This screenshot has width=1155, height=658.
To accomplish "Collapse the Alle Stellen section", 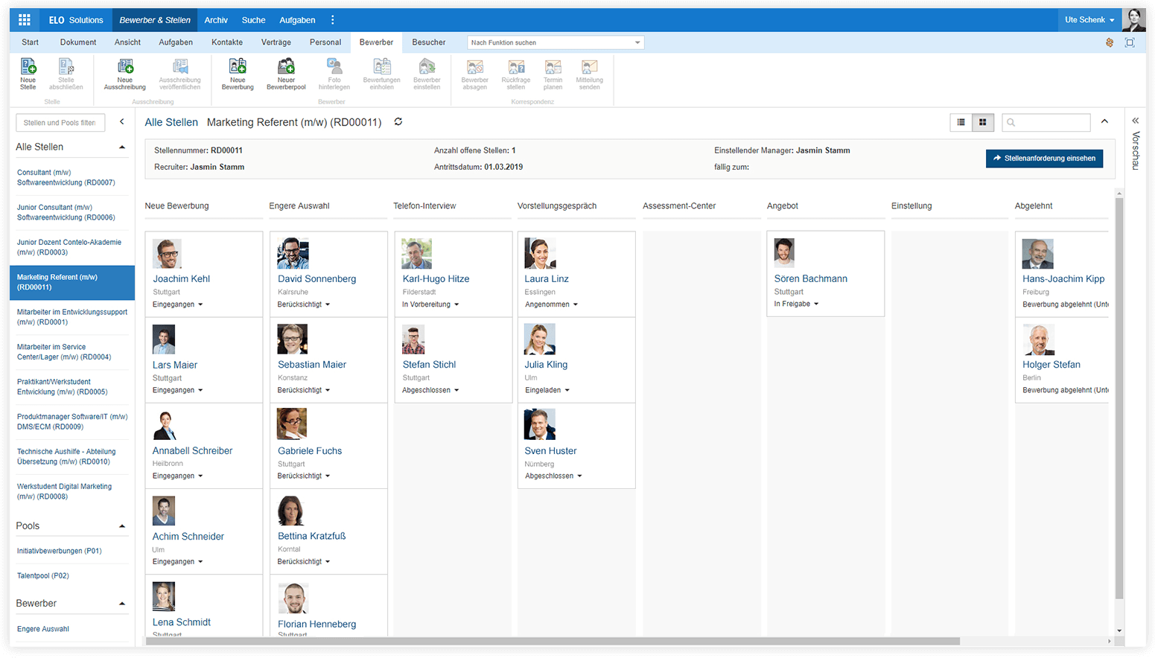I will pos(122,147).
